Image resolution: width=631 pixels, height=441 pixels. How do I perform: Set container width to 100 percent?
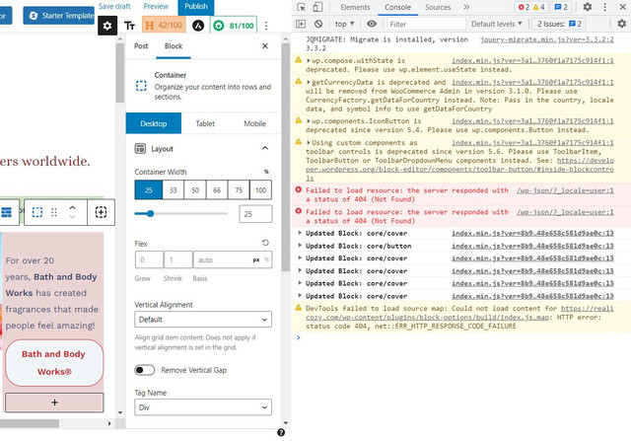pyautogui.click(x=260, y=190)
